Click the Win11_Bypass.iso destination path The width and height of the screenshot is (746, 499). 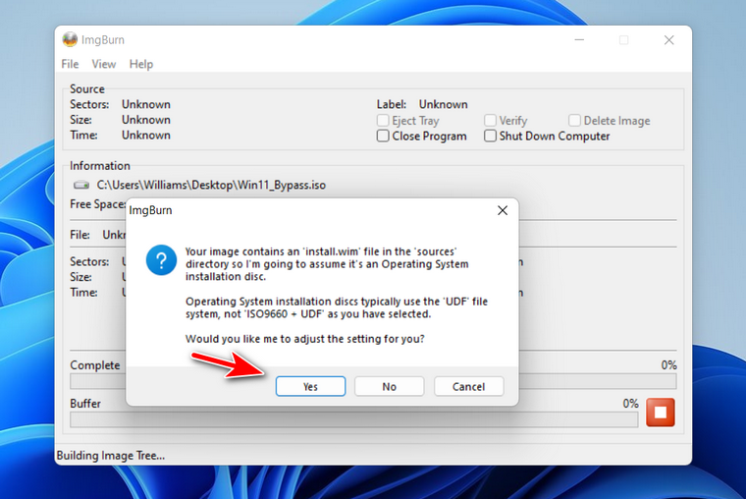click(211, 185)
